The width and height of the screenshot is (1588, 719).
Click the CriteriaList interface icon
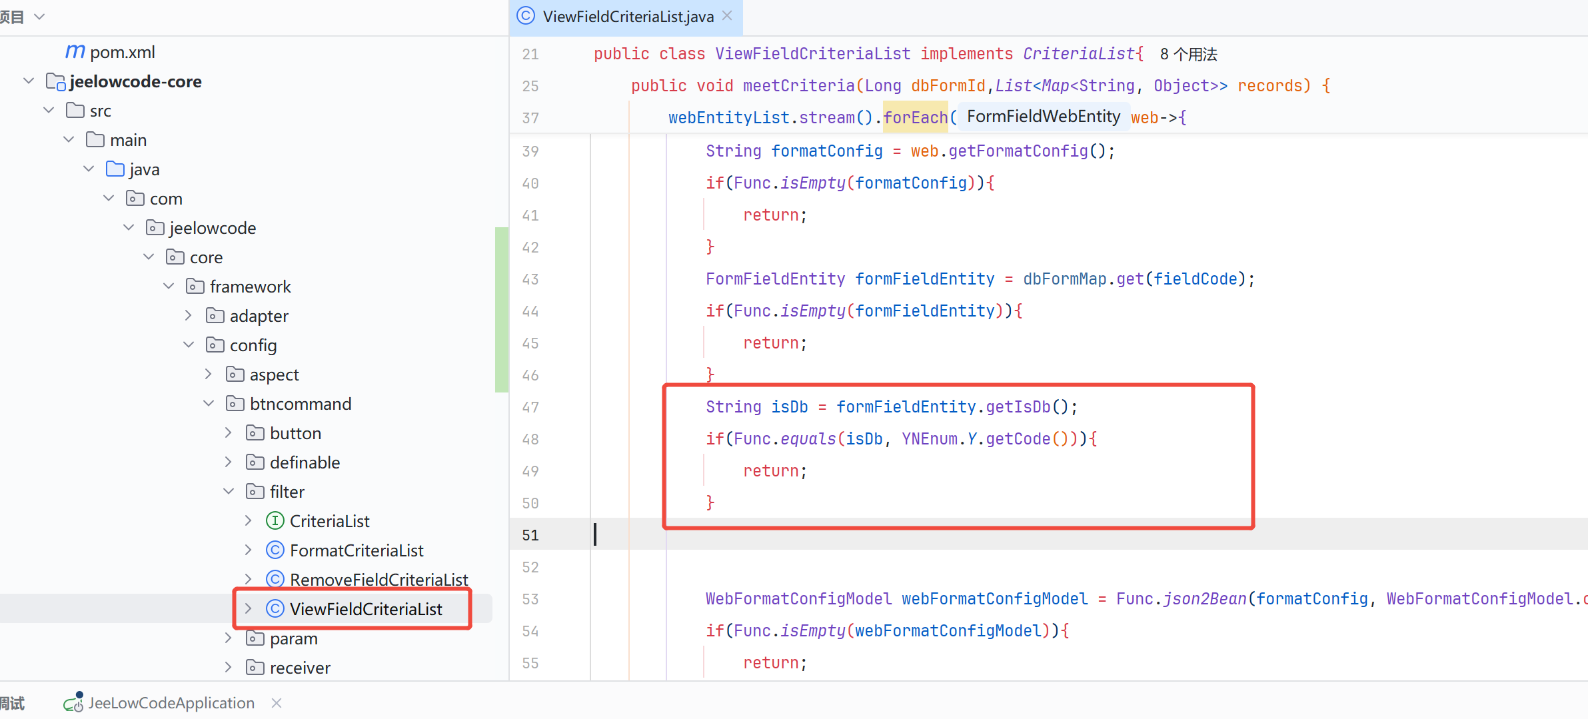[x=275, y=521]
